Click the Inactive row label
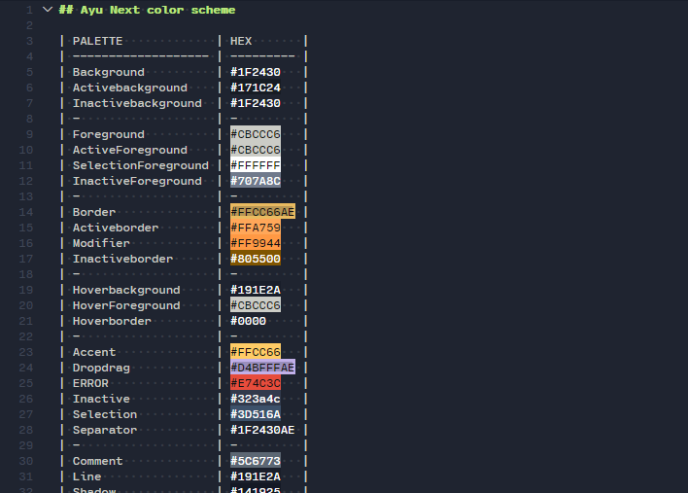Image resolution: width=688 pixels, height=493 pixels. pos(101,399)
